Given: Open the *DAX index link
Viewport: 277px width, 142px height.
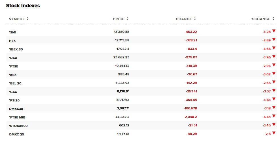Looking at the screenshot, I should coord(13,58).
